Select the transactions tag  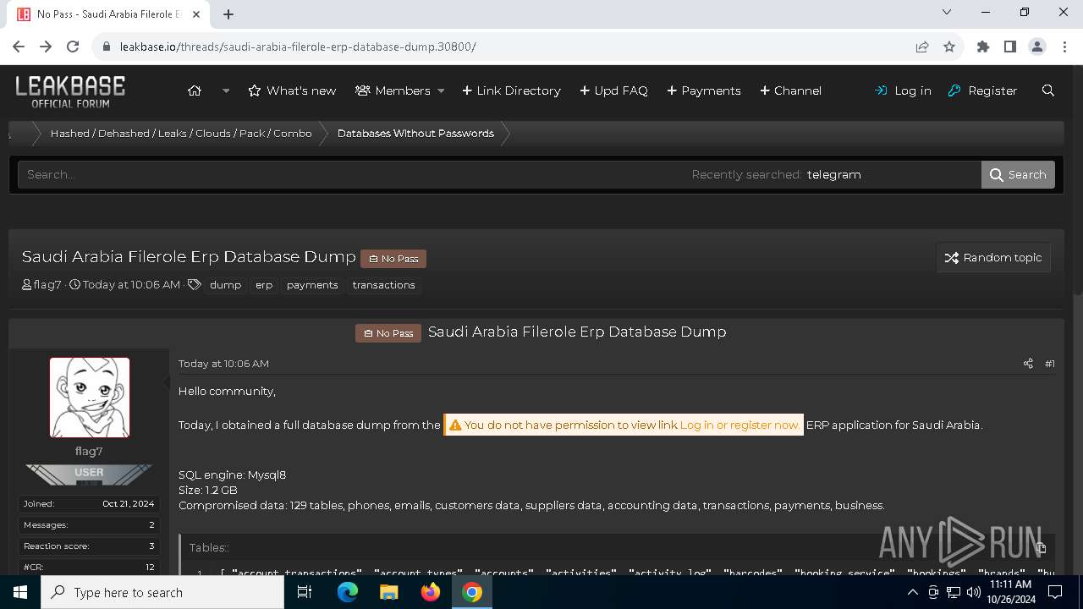point(384,285)
